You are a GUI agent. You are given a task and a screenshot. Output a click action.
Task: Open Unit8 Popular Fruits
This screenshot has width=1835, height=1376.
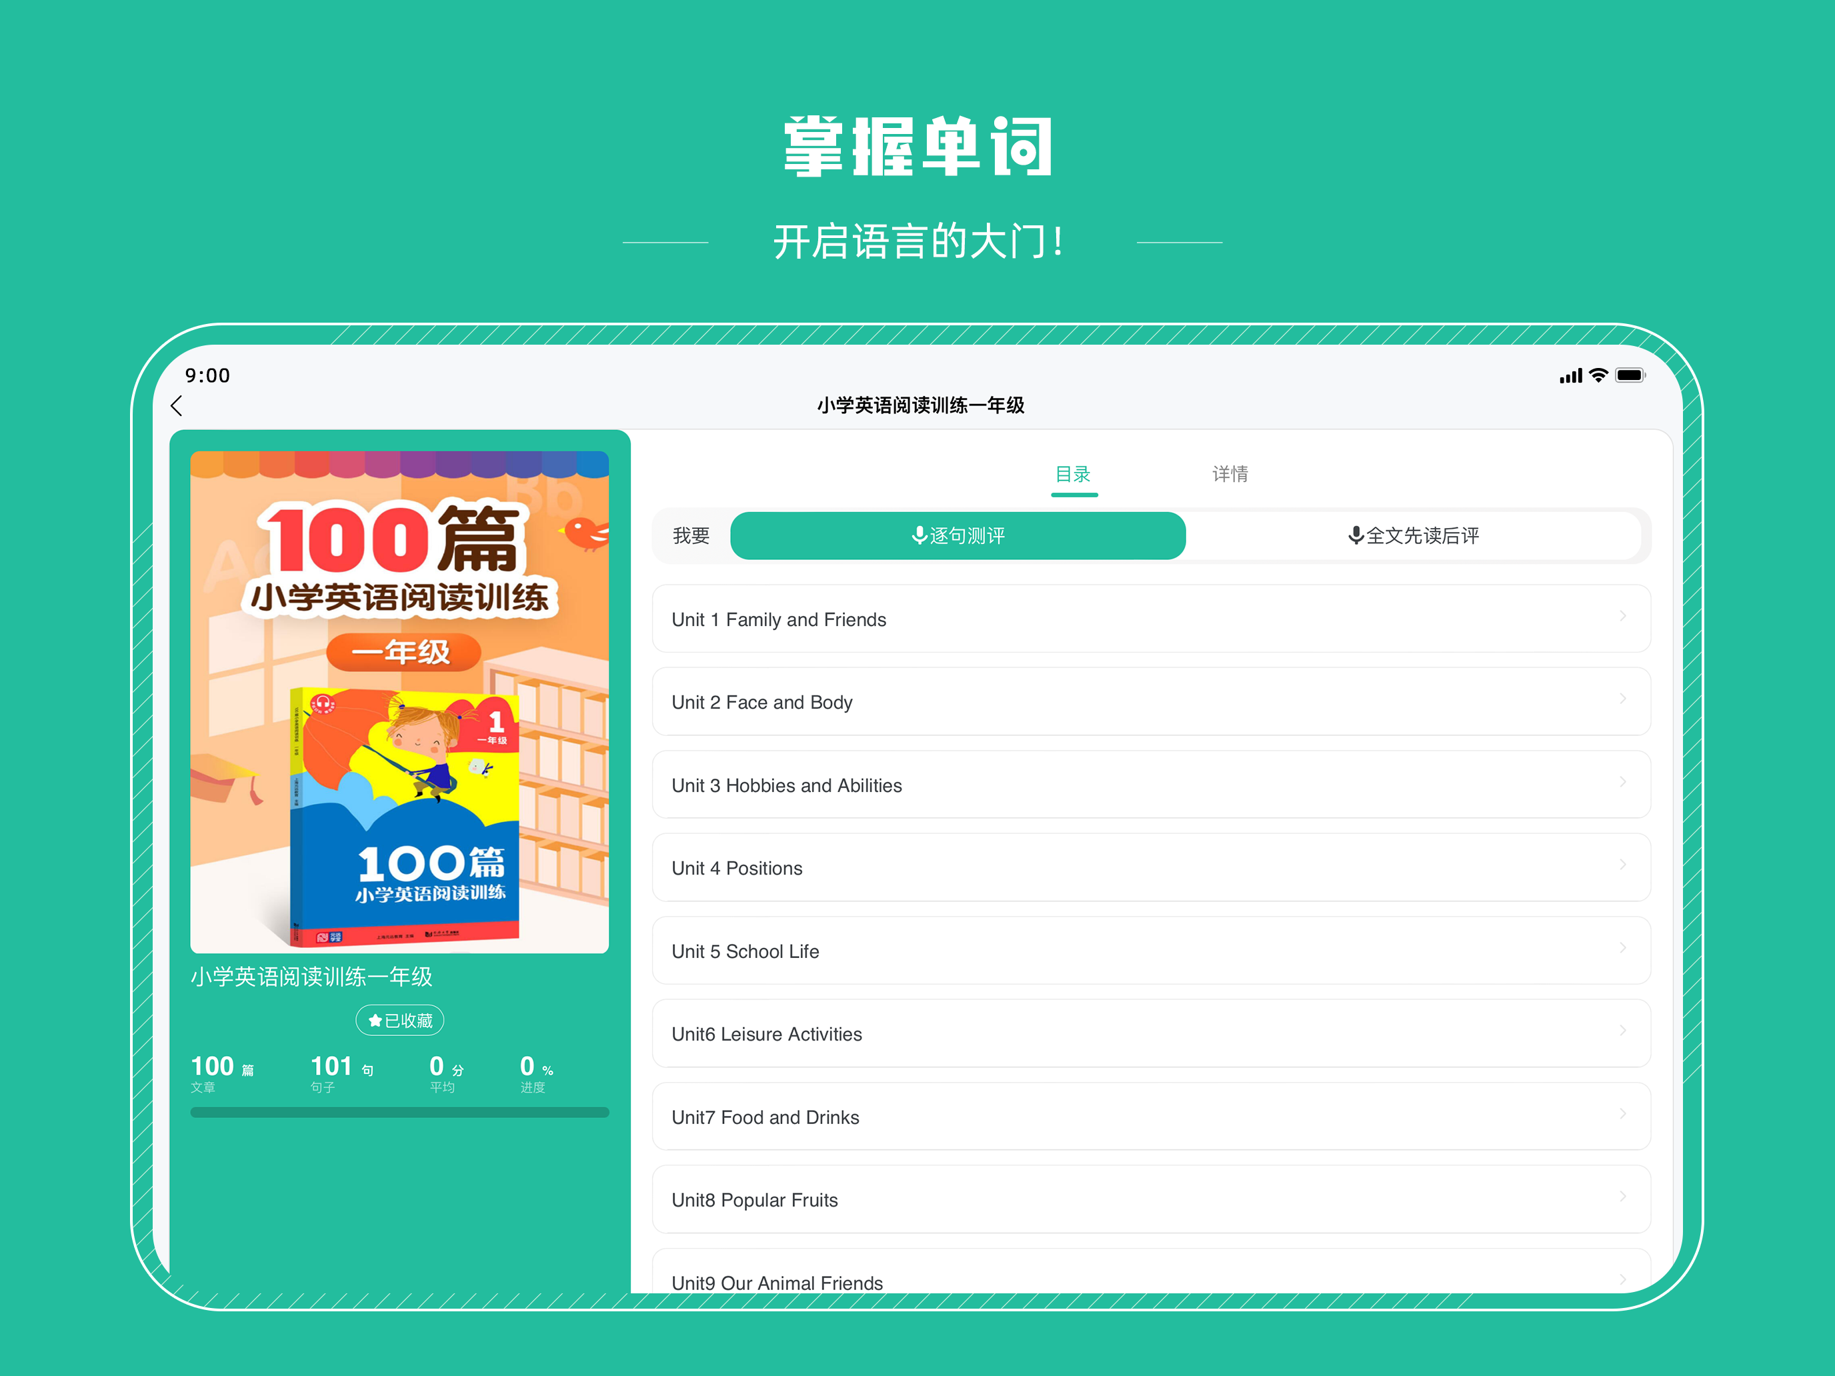point(1151,1199)
